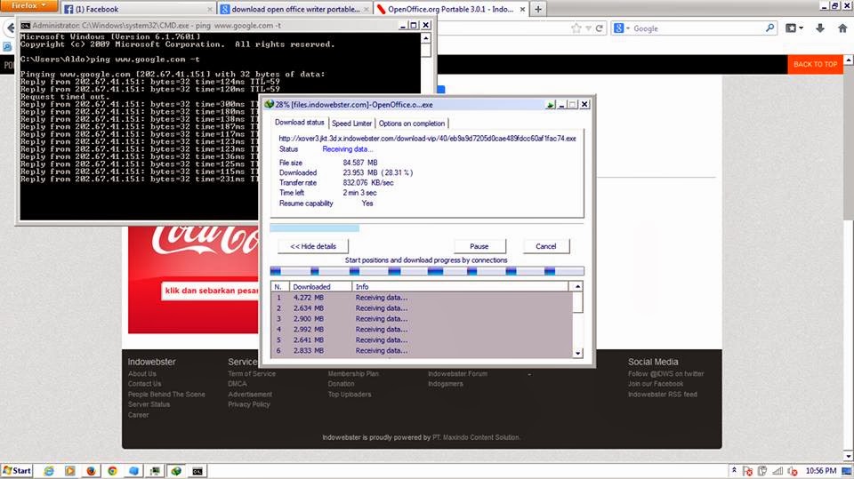The height and width of the screenshot is (479, 854).
Task: Open the Firefox bookmarks menu button
Action: coord(794,28)
